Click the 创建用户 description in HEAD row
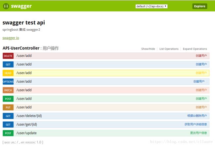 (201, 73)
